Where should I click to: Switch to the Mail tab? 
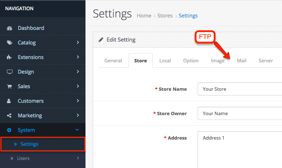241,60
